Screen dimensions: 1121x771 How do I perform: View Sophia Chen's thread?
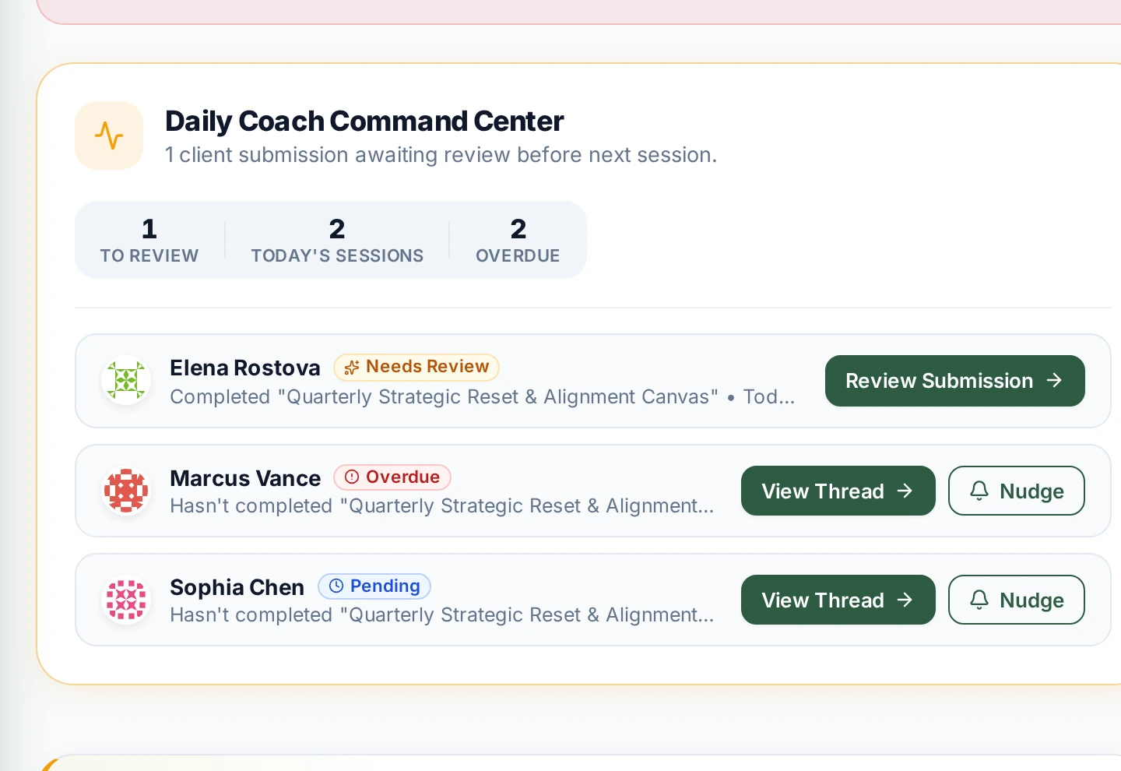tap(838, 600)
